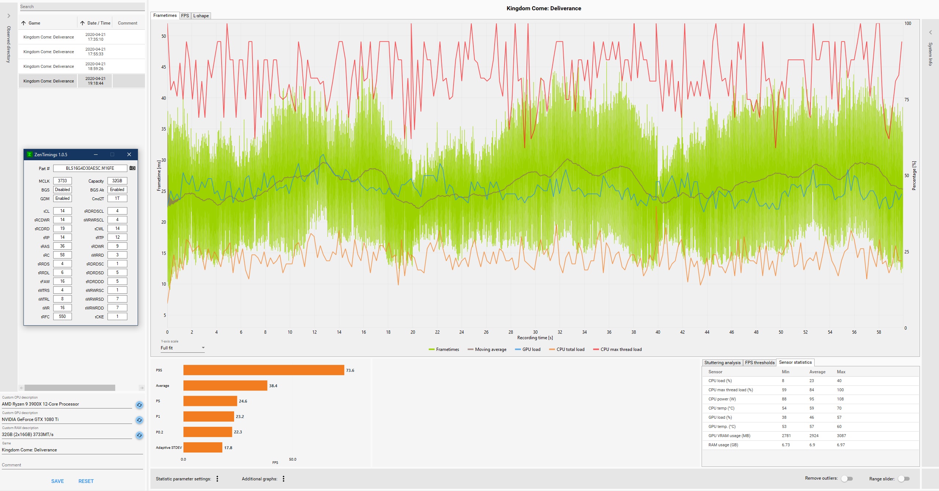939x491 pixels.
Task: Click the record list horizontal scrollbar
Action: pyautogui.click(x=70, y=388)
